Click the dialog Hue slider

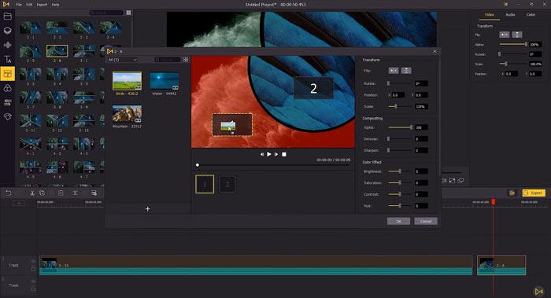pyautogui.click(x=400, y=206)
